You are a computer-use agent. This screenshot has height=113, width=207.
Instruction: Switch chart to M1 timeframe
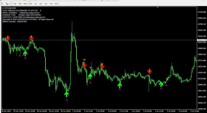[15, 4]
